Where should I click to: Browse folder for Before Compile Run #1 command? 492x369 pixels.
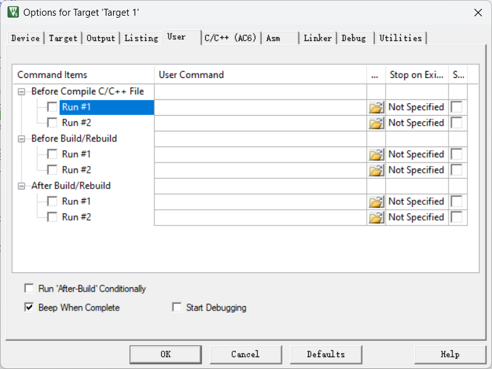click(376, 107)
